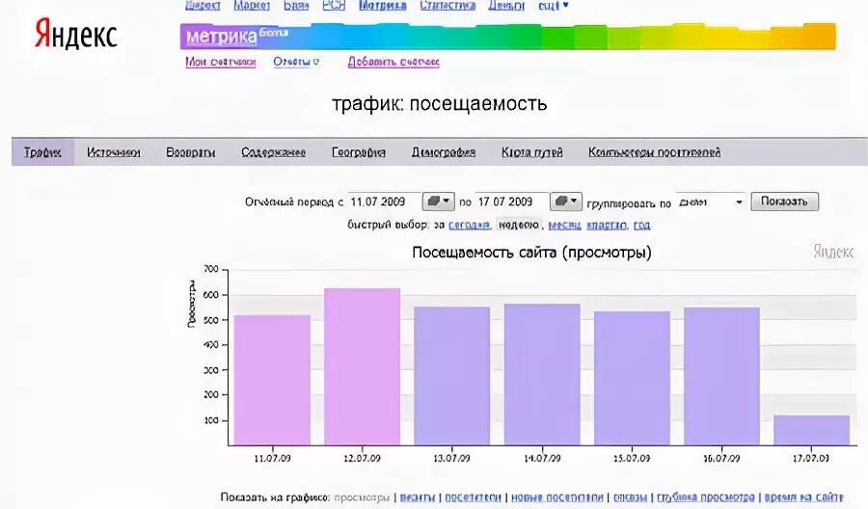
Task: Click the heading 'трафик: посещаемость'
Action: coord(439,103)
